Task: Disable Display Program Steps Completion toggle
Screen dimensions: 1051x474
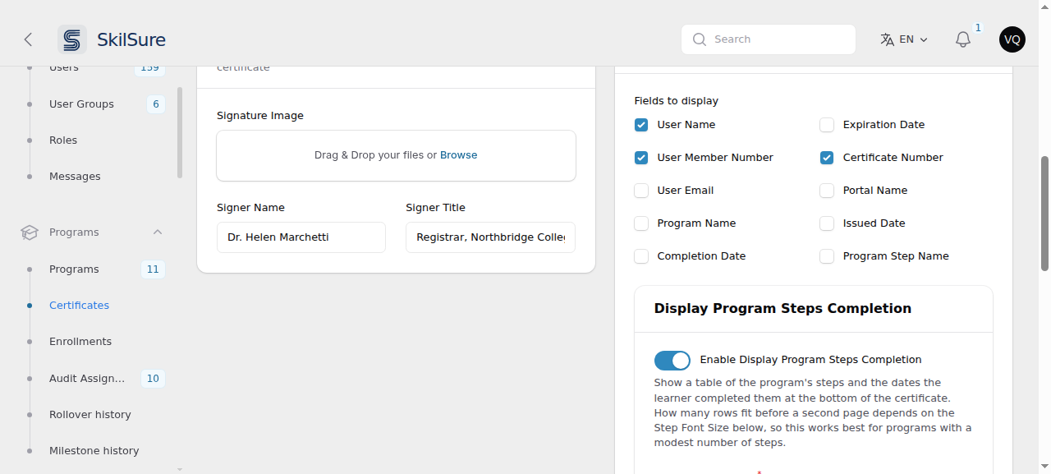Action: pyautogui.click(x=672, y=361)
